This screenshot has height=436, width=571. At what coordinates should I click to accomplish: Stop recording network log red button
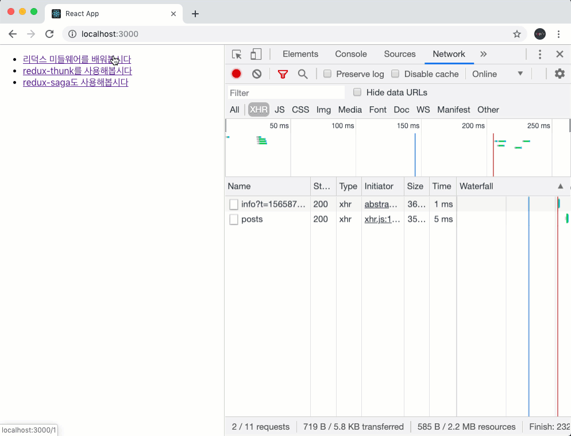click(x=236, y=74)
